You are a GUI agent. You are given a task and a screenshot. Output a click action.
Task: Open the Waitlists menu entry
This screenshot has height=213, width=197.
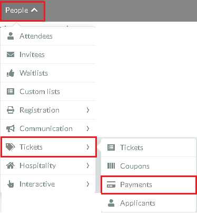[x=48, y=73]
